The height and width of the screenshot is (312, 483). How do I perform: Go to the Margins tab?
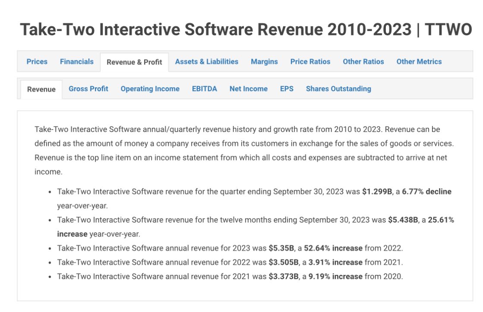(x=264, y=62)
